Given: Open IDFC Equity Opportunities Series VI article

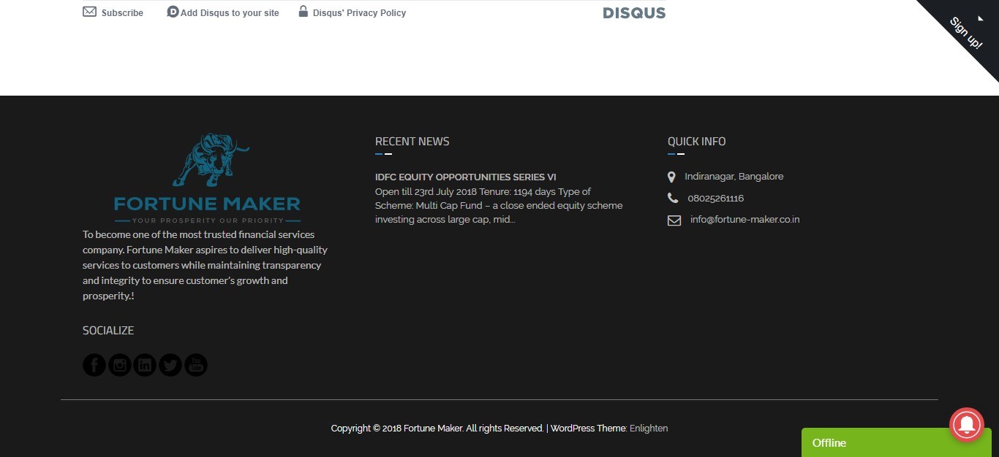Looking at the screenshot, I should 466,177.
